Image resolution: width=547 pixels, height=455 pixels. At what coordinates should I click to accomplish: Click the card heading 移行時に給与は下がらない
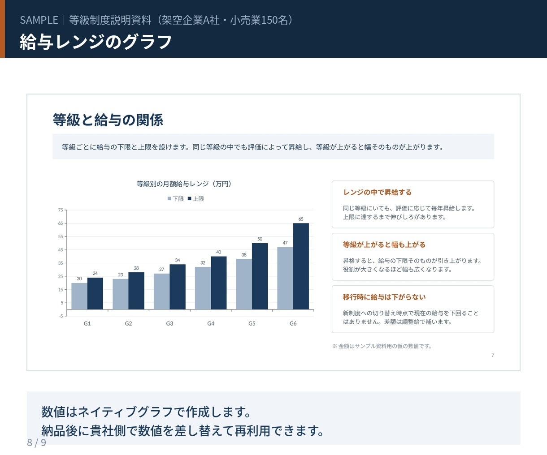click(384, 297)
